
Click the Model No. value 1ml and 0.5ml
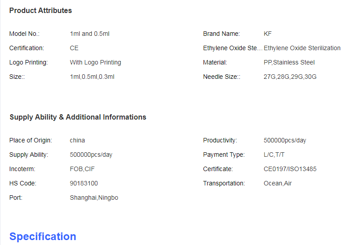click(89, 34)
